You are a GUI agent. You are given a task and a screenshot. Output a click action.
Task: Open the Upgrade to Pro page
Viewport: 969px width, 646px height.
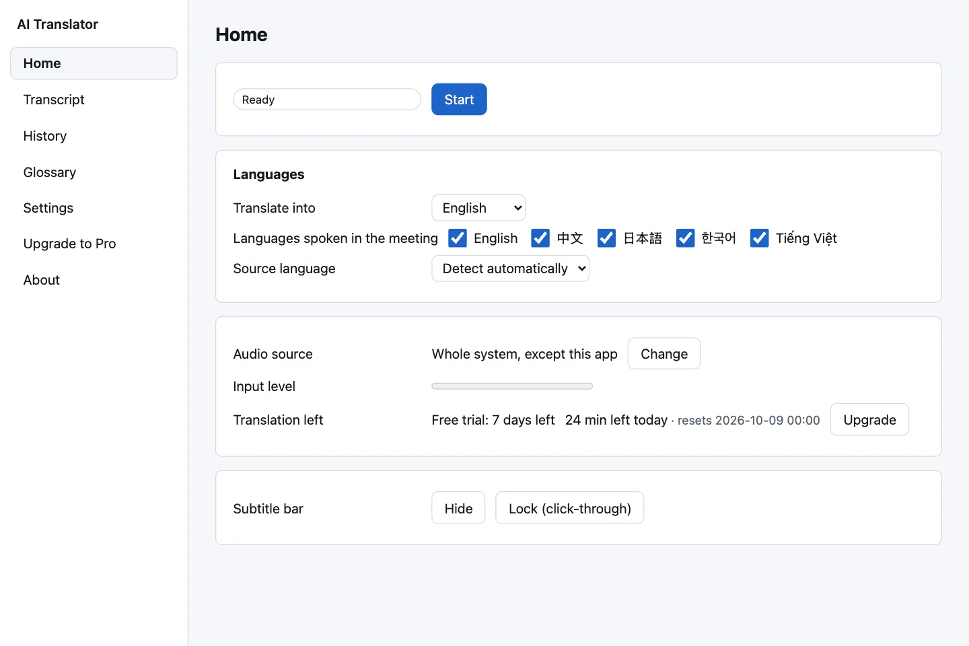point(94,244)
